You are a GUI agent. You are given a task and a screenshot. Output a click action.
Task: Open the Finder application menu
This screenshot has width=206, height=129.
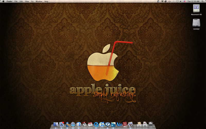10,1
